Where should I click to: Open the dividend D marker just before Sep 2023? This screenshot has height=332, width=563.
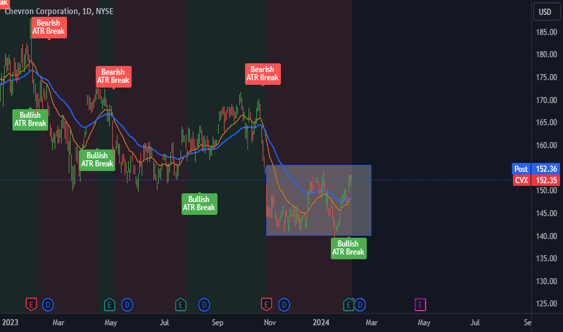[204, 305]
